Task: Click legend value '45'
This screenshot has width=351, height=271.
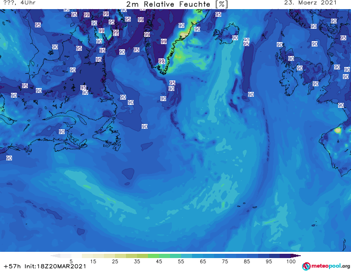Action: [159, 261]
